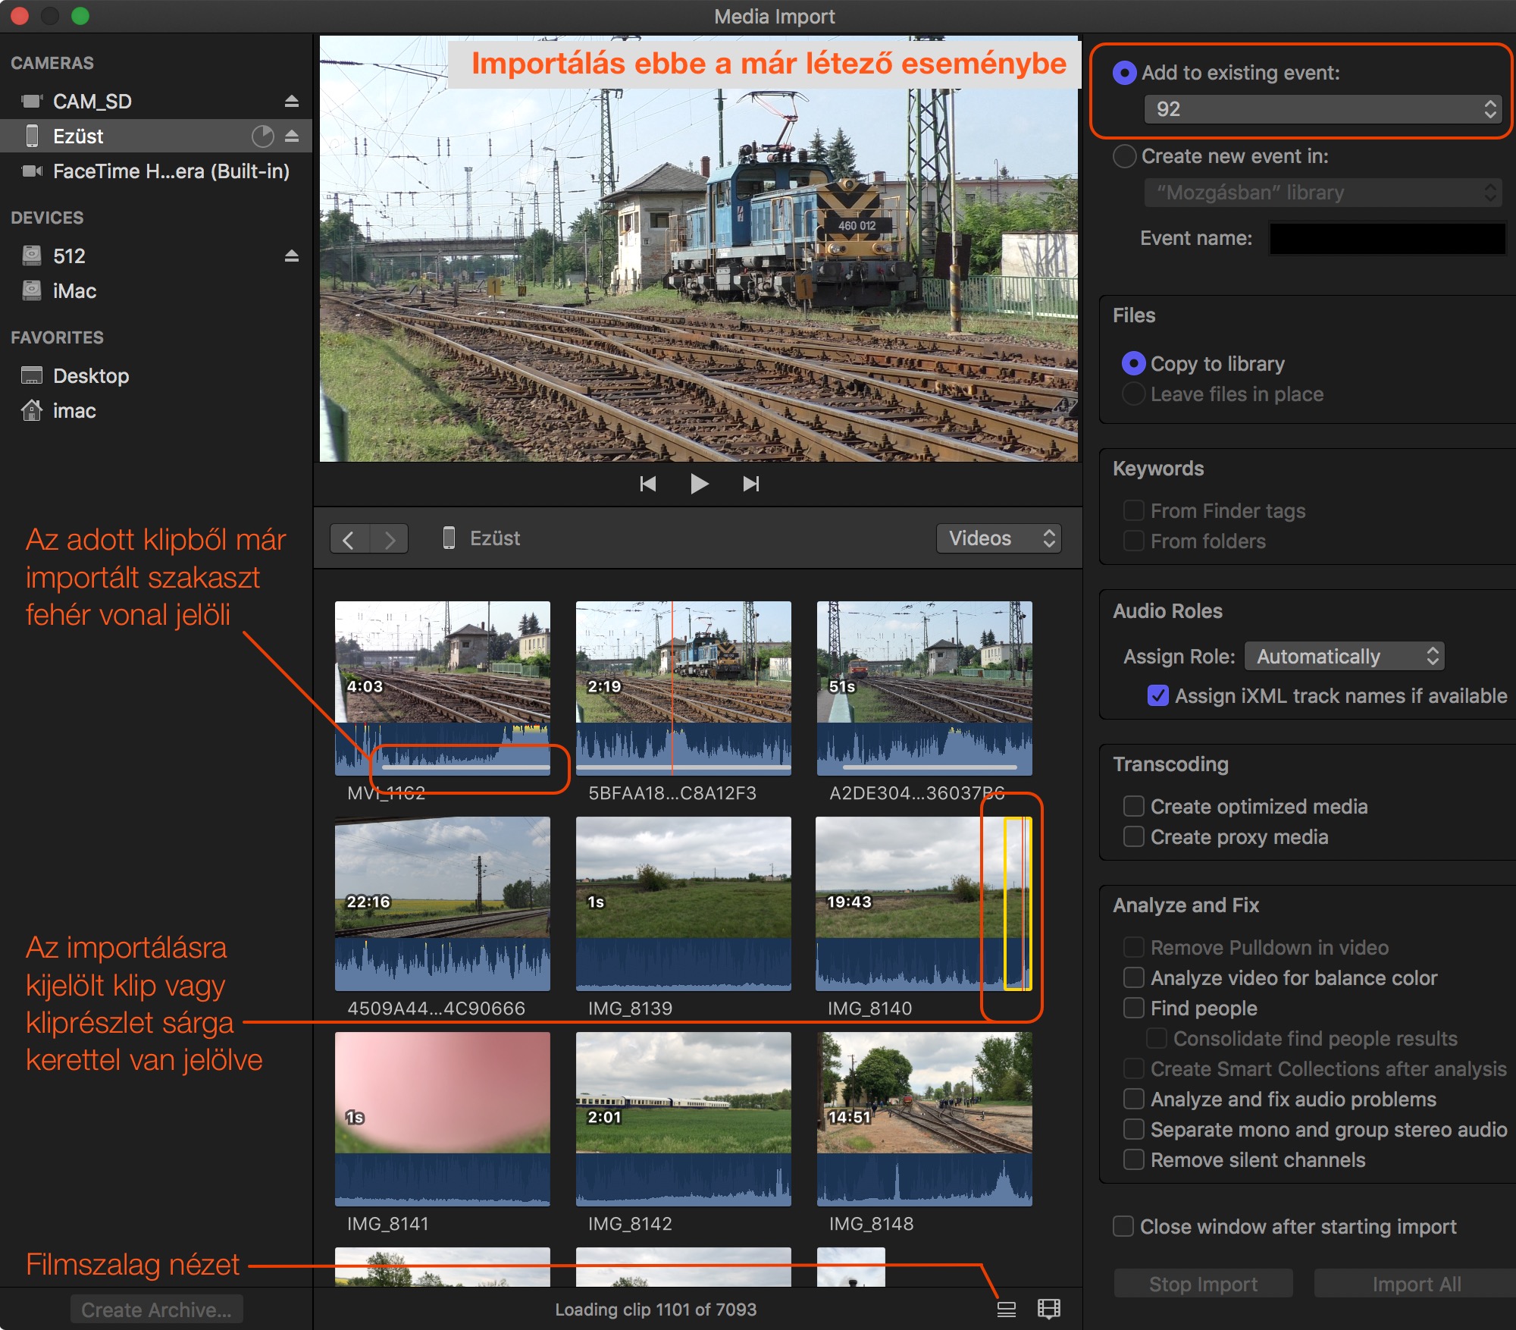Image resolution: width=1516 pixels, height=1330 pixels.
Task: Open the Desktop favorite folder
Action: click(155, 376)
